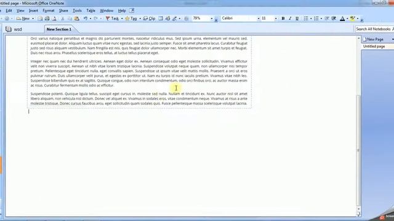Open the 79% zoom dropdown
Viewport: 394px width, 221px height.
click(212, 18)
